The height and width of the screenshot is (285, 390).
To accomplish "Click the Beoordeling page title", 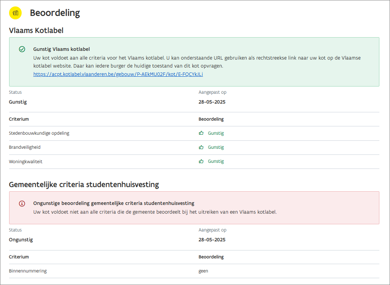I will pyautogui.click(x=55, y=13).
